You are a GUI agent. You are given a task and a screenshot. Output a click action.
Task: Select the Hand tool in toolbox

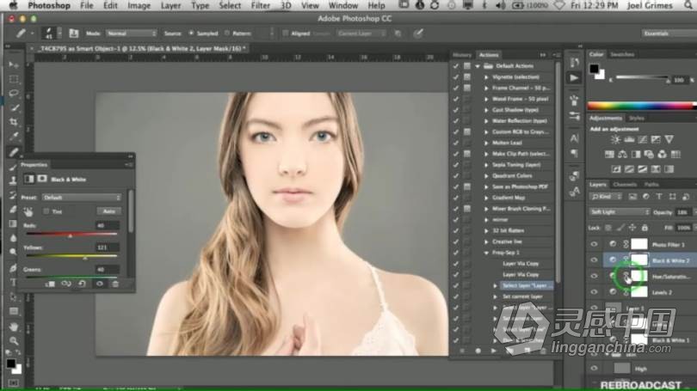[13, 327]
